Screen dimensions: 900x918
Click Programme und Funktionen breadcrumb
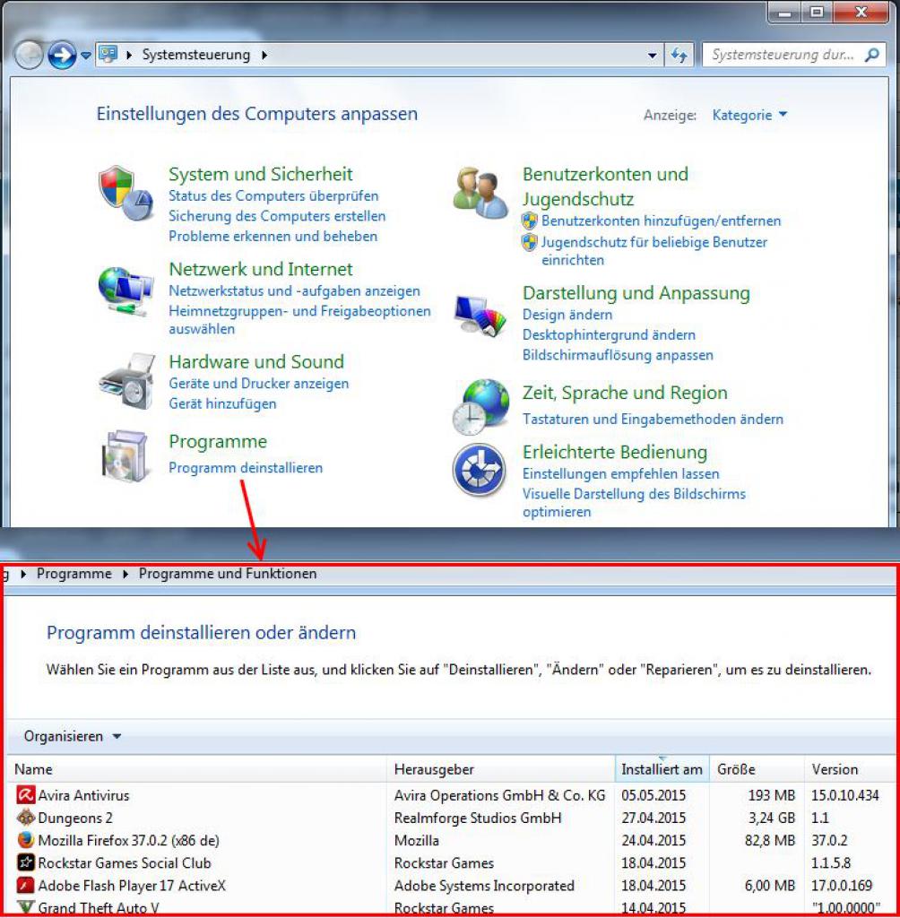tap(228, 574)
